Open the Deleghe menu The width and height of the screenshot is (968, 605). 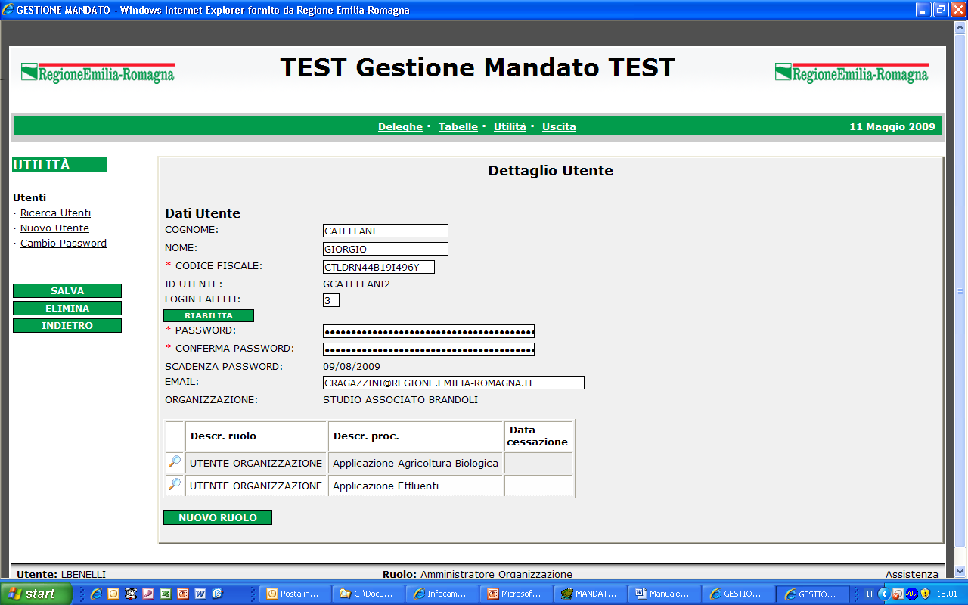400,127
